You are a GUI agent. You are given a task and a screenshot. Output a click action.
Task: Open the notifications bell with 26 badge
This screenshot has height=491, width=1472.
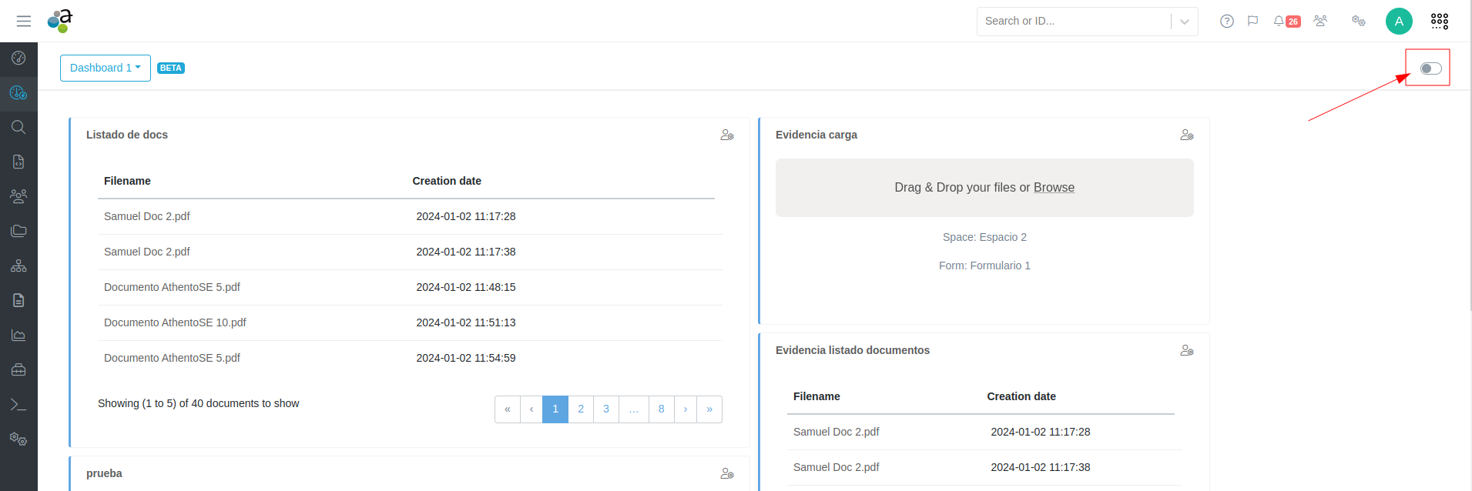(x=1286, y=21)
